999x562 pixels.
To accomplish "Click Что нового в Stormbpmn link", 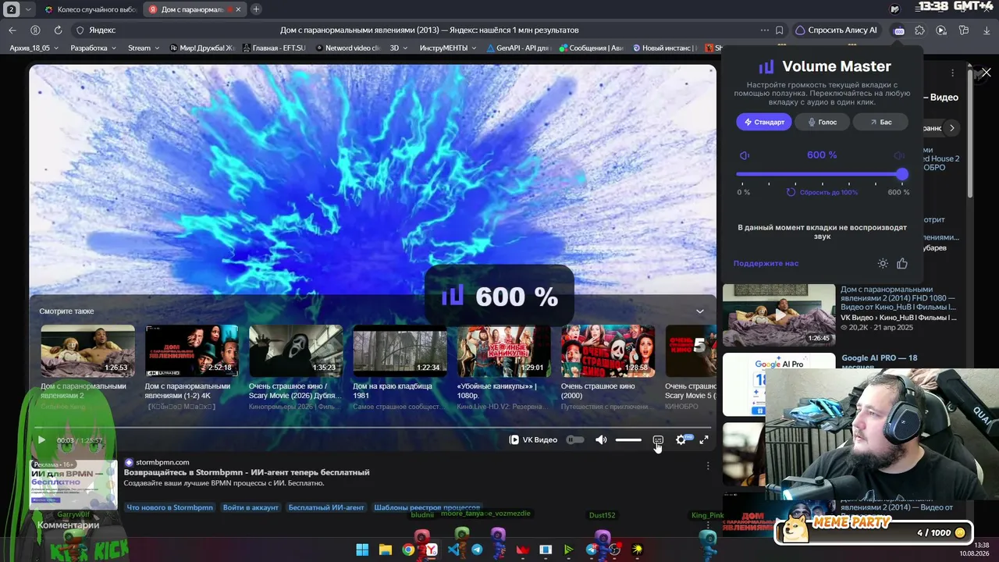I will pos(169,507).
